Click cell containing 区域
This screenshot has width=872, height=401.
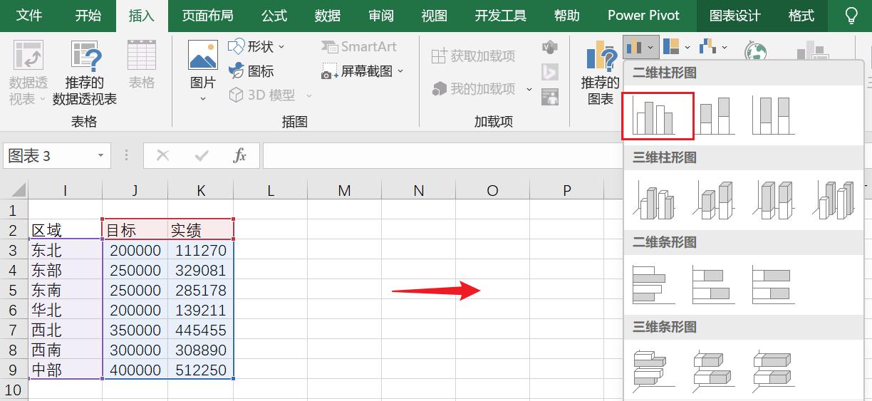65,230
